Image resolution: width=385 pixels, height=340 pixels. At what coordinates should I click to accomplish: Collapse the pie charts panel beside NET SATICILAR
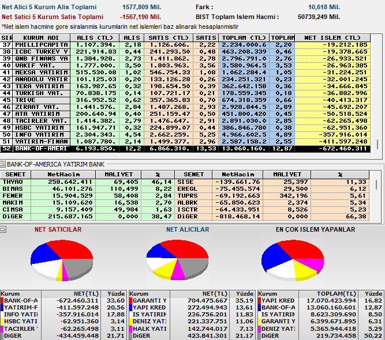point(3,229)
